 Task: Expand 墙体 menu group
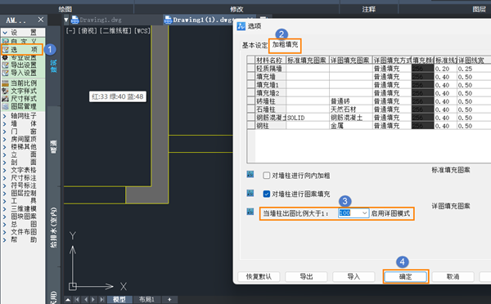click(x=5, y=124)
